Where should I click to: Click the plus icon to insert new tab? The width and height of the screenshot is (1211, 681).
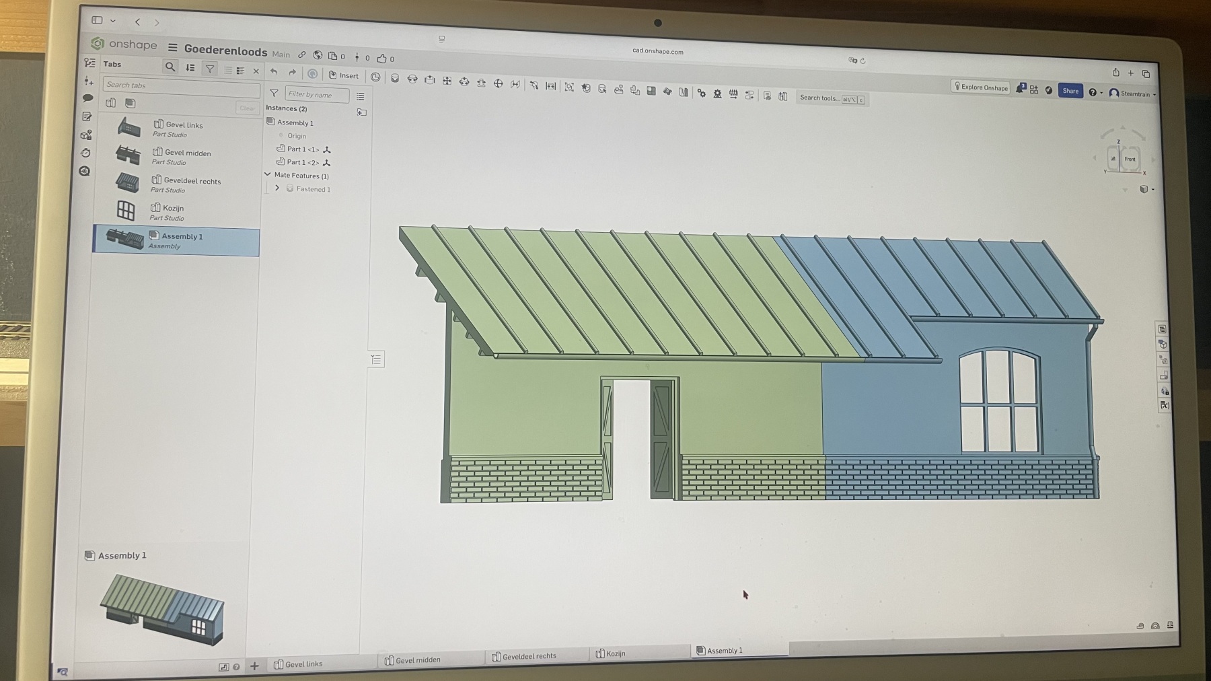254,666
